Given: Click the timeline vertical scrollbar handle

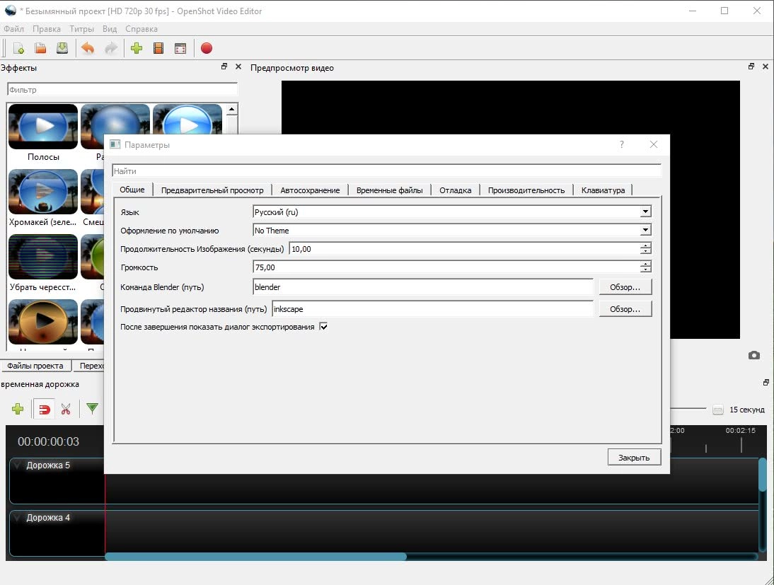Looking at the screenshot, I should coord(762,475).
